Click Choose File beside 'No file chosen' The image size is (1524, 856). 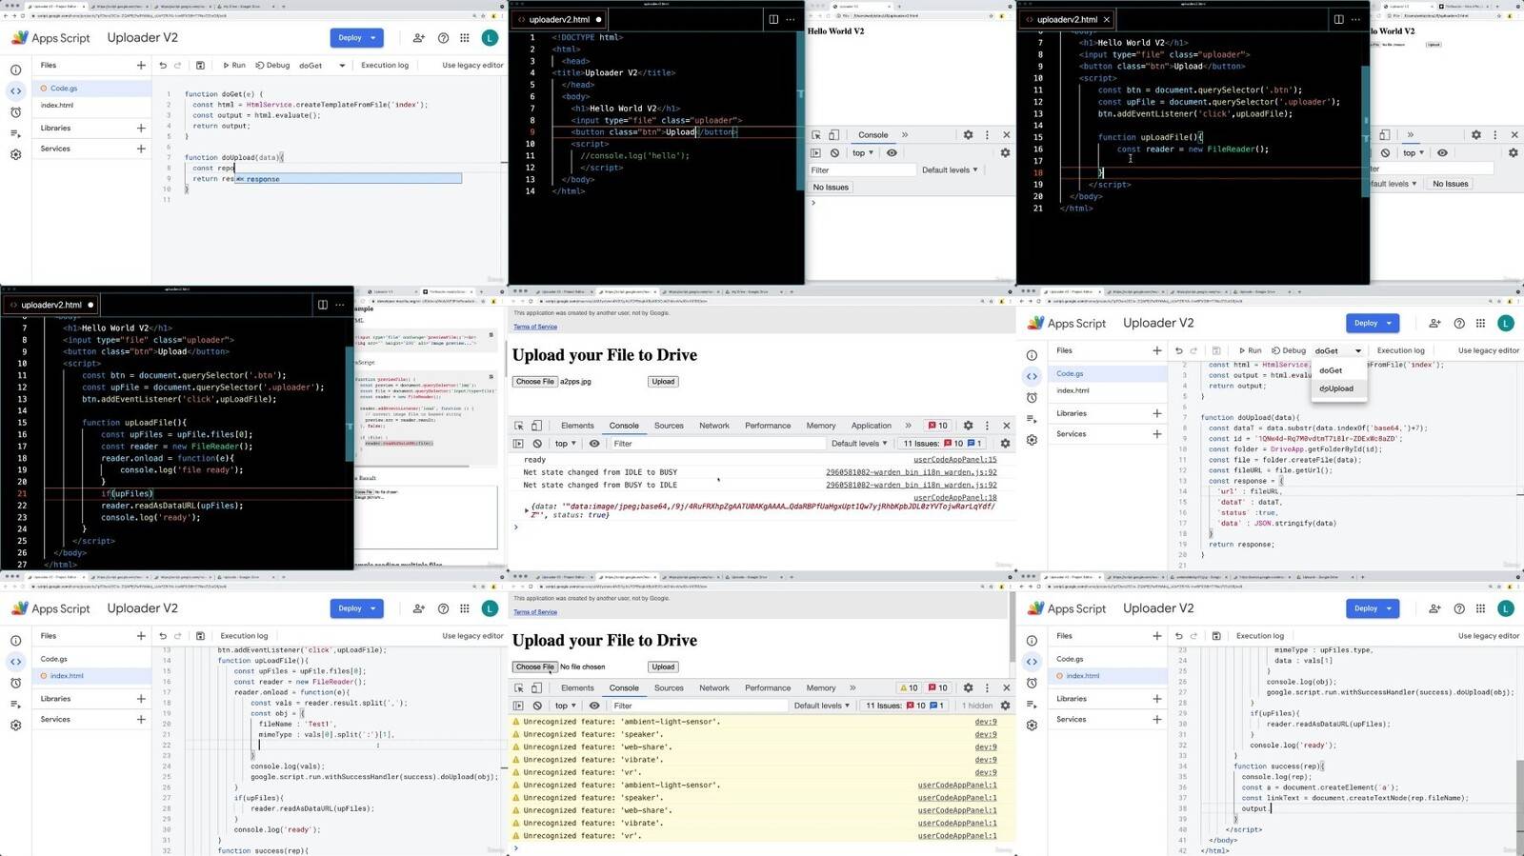534,667
